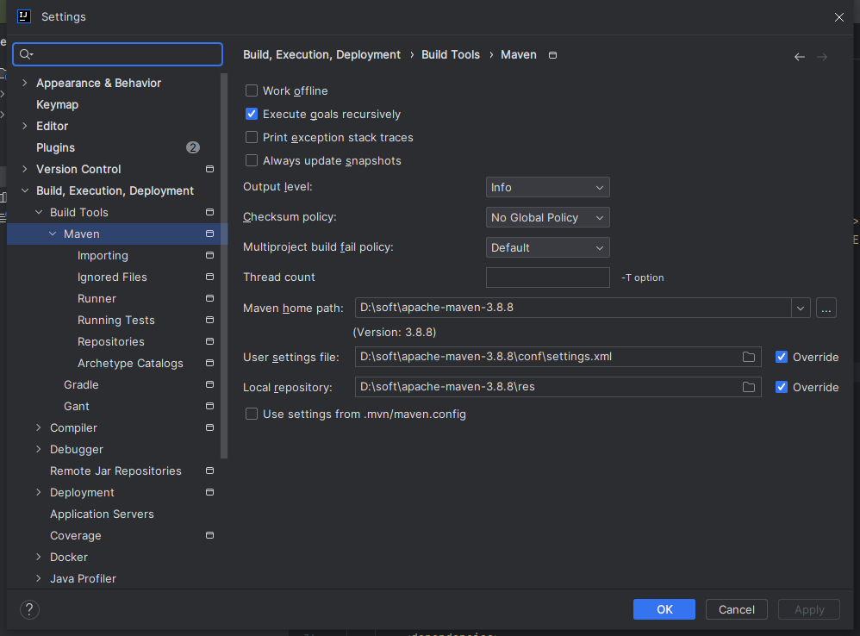
Task: Open Application Servers settings
Action: coord(102,514)
